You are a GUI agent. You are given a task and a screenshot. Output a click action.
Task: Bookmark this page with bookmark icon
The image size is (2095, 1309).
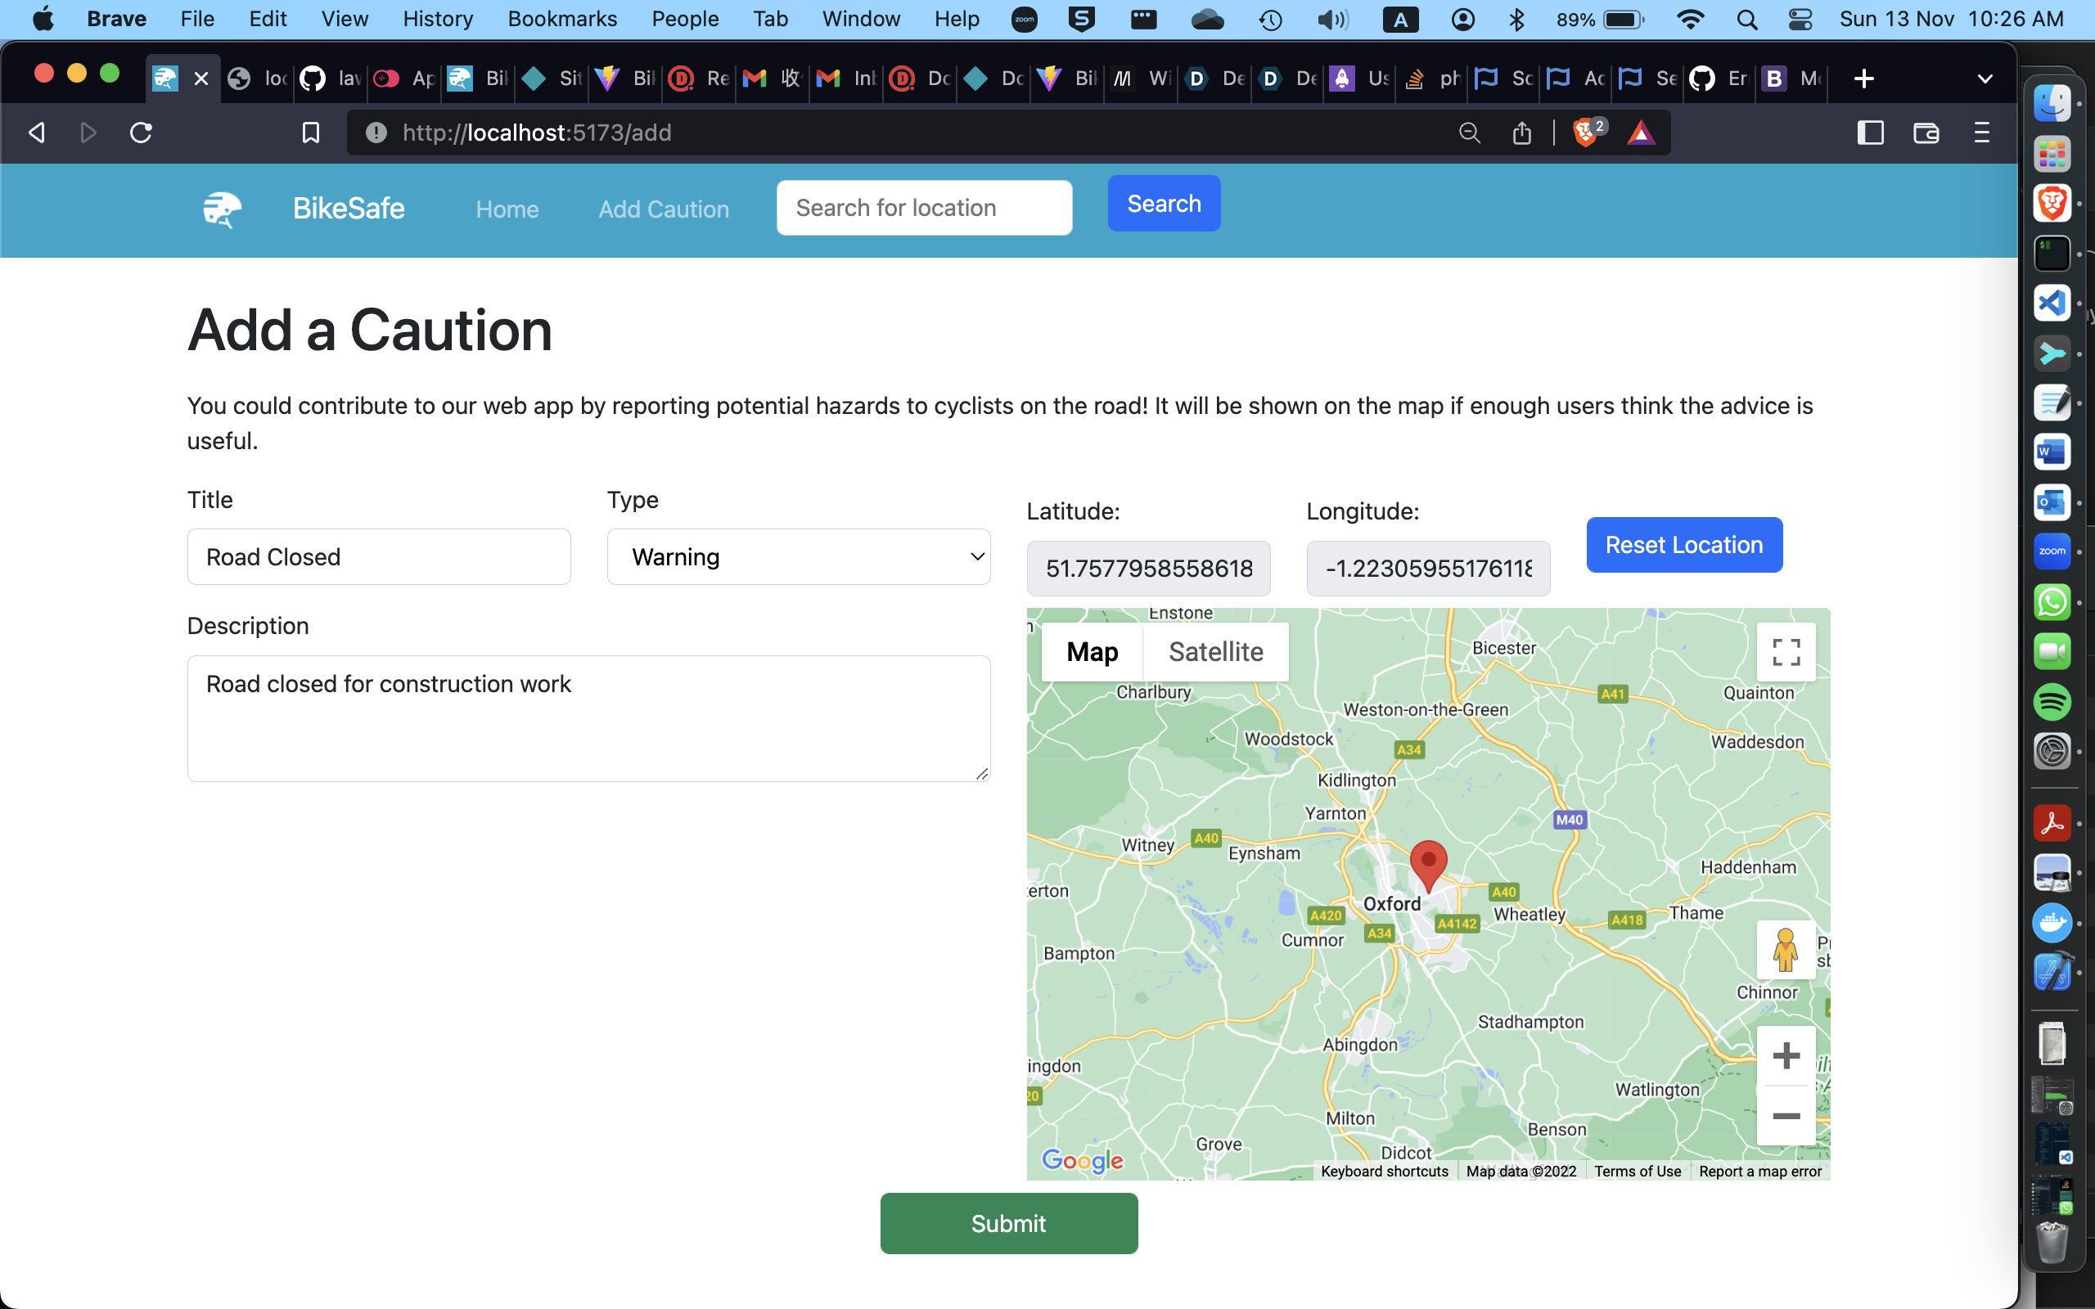pos(311,133)
